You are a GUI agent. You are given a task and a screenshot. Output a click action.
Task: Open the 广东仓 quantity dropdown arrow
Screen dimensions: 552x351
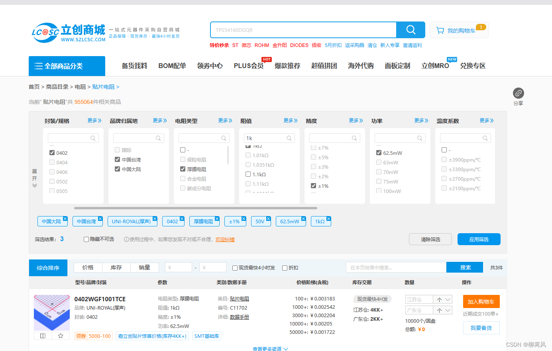[448, 310]
